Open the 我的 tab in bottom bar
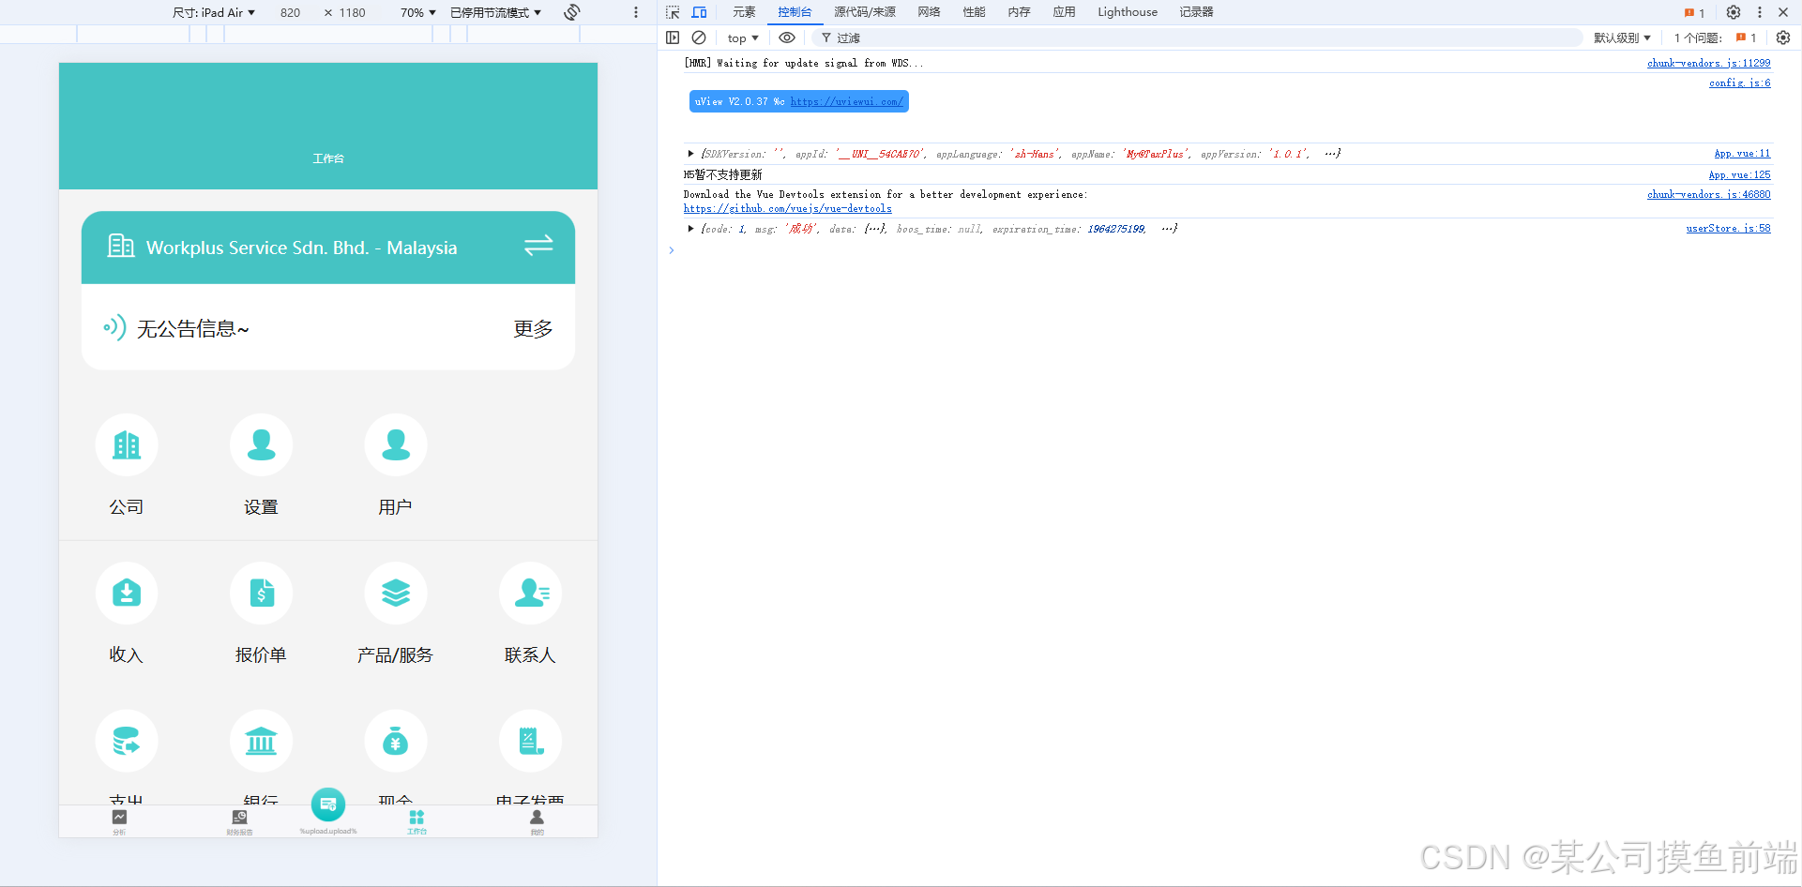1802x887 pixels. (537, 821)
